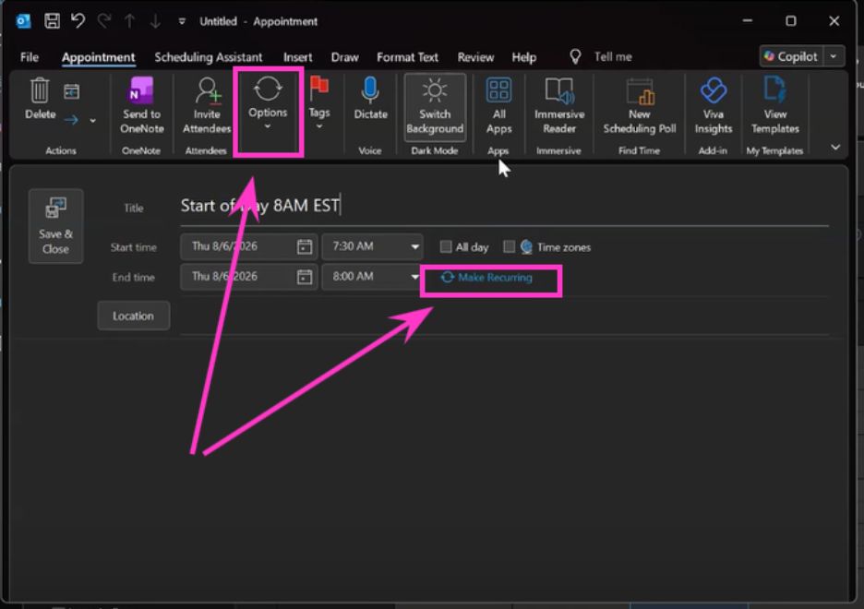Image resolution: width=864 pixels, height=609 pixels.
Task: Click the Save icon in title bar
Action: [52, 21]
